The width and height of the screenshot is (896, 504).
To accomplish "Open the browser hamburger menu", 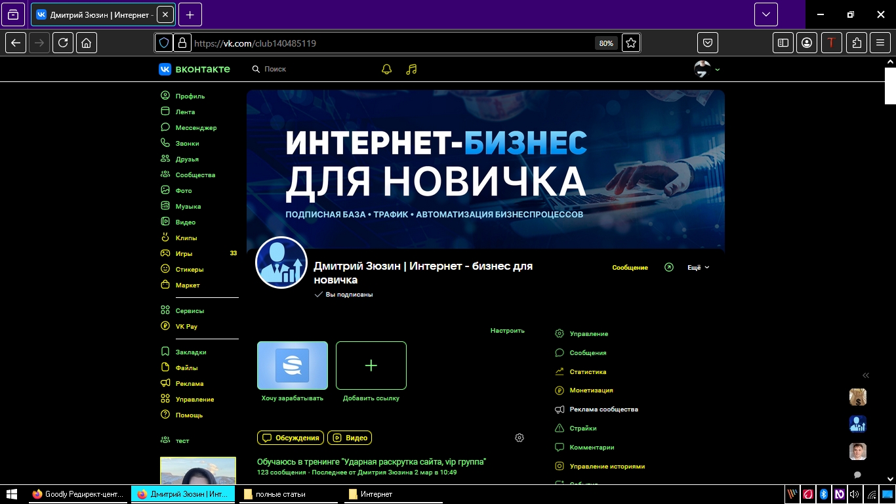I will point(880,43).
